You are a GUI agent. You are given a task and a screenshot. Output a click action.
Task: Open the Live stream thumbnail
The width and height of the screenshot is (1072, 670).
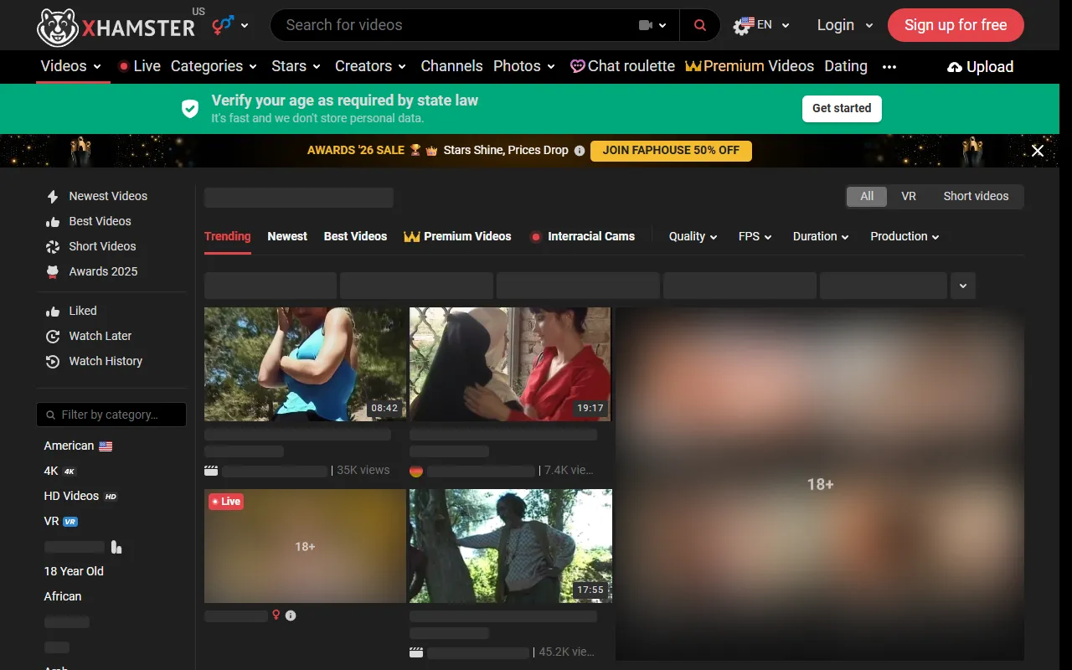point(305,546)
